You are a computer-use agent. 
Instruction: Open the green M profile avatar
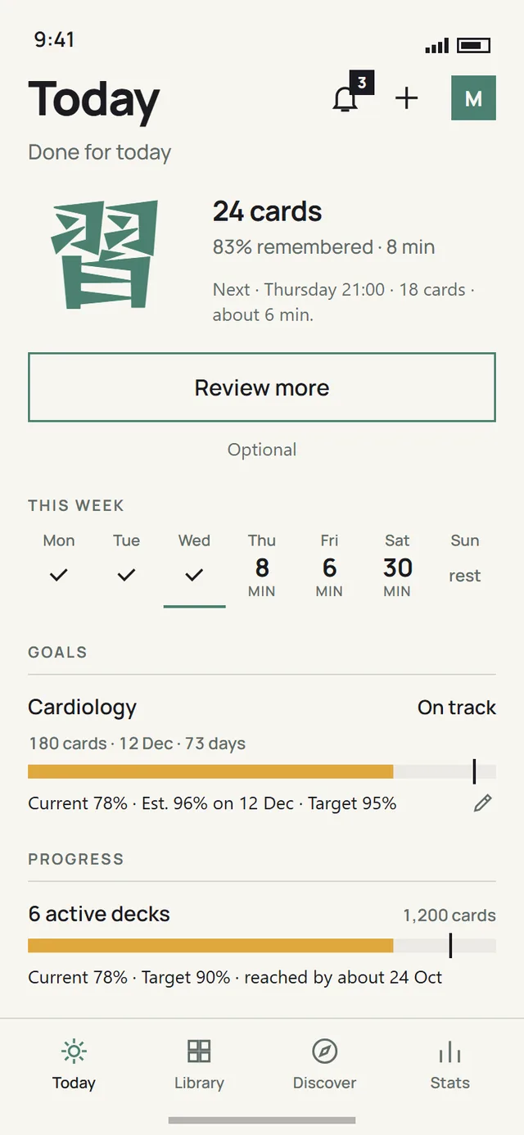click(x=473, y=98)
